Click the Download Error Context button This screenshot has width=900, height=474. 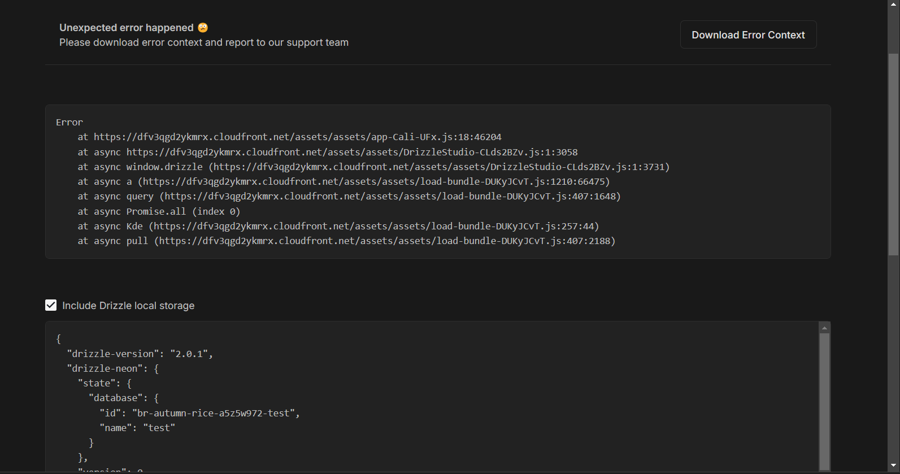[748, 34]
